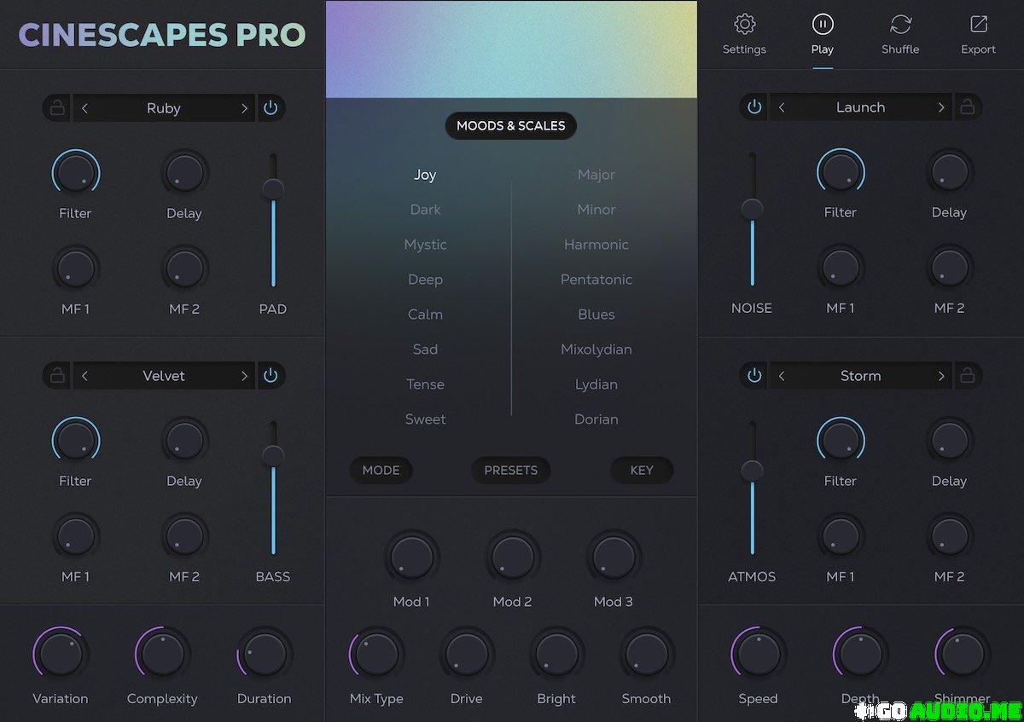The height and width of the screenshot is (722, 1024).
Task: Go to previous preset before Velvet
Action: (84, 376)
